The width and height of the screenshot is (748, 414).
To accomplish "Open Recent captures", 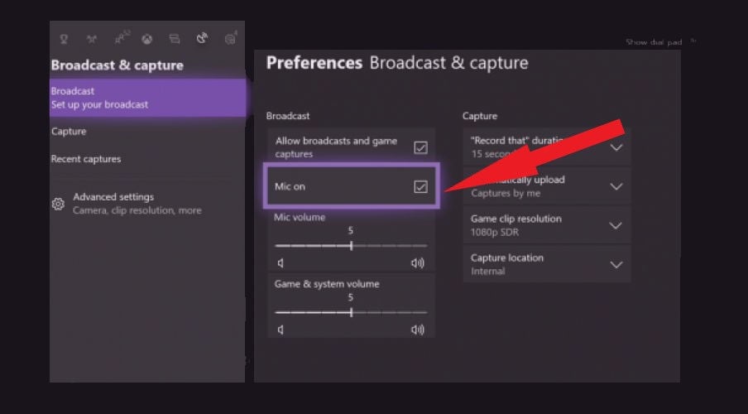I will [x=86, y=159].
